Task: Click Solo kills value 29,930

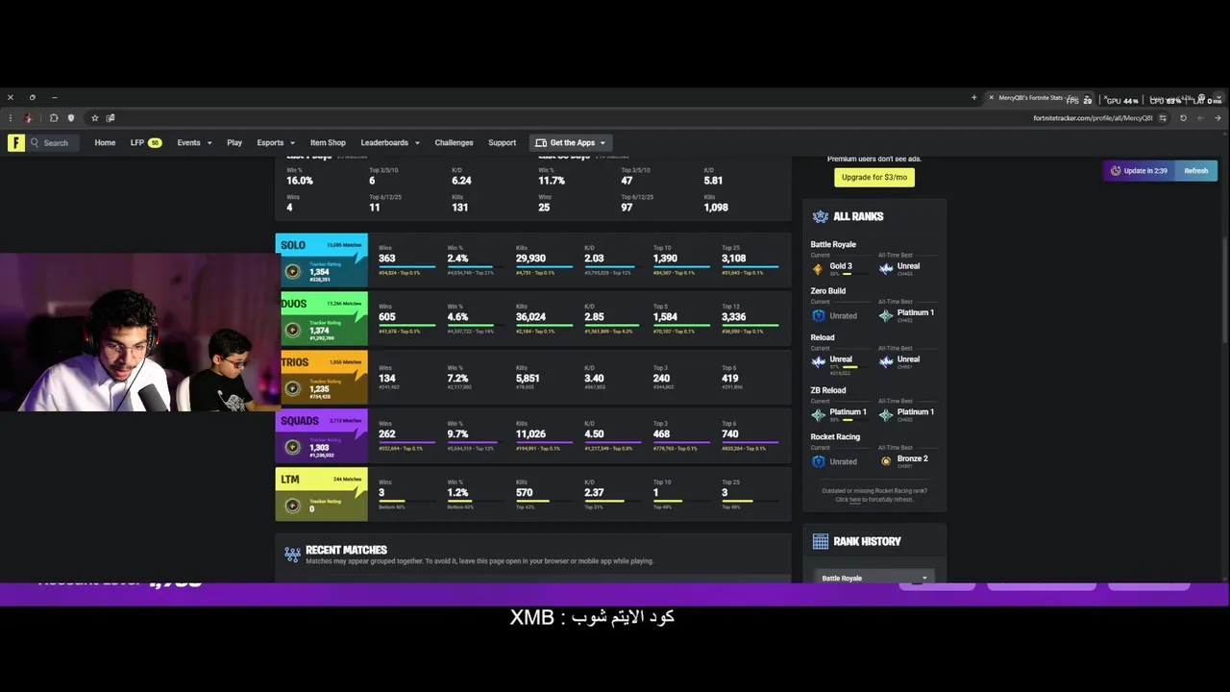Action: (530, 258)
